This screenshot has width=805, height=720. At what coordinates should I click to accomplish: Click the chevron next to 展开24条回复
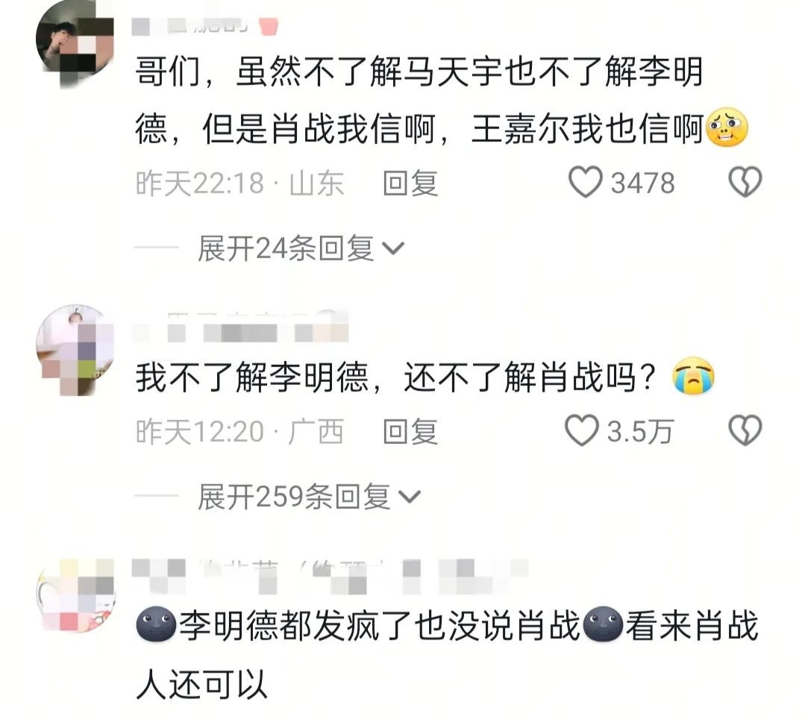394,249
